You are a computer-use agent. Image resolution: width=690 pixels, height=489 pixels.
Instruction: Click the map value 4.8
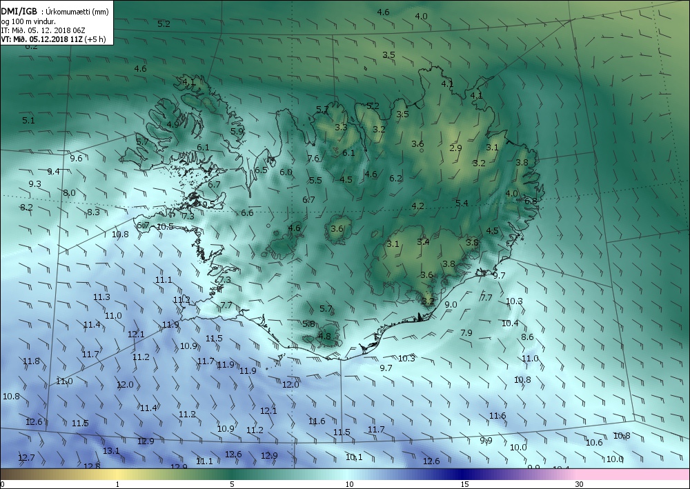pos(324,337)
